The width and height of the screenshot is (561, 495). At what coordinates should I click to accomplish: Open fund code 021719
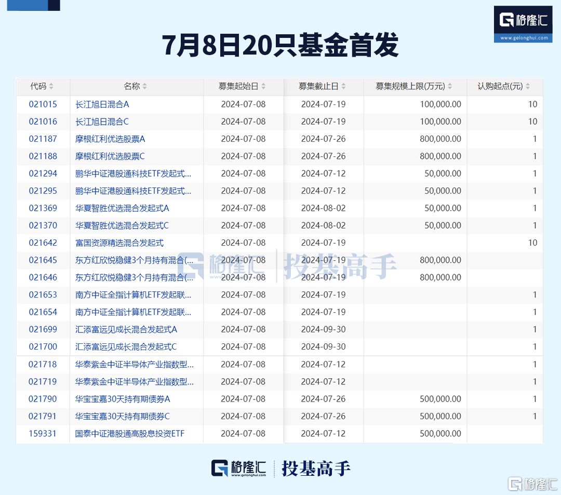43,382
